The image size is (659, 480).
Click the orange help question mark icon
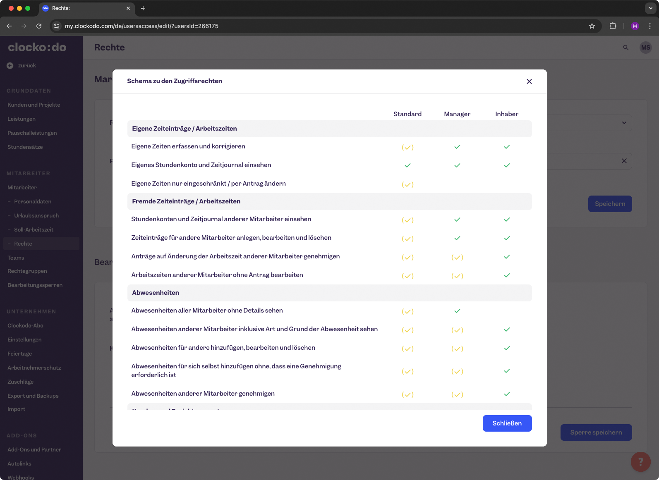(x=640, y=461)
